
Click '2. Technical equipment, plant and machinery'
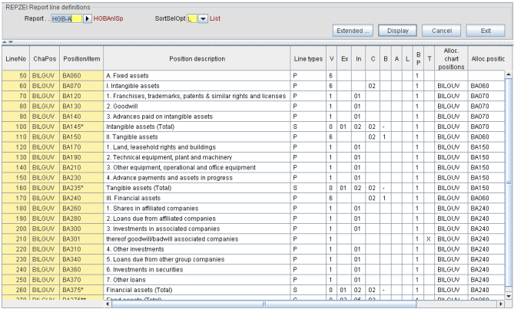point(197,157)
